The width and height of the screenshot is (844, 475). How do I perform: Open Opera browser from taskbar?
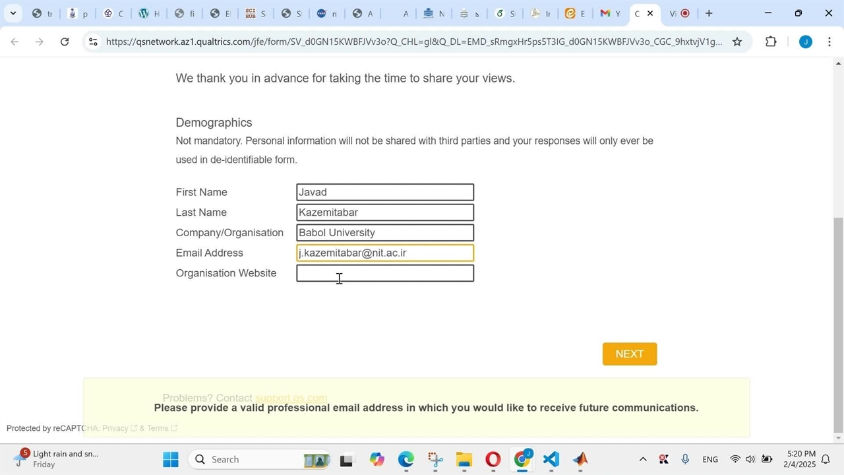coord(493,459)
